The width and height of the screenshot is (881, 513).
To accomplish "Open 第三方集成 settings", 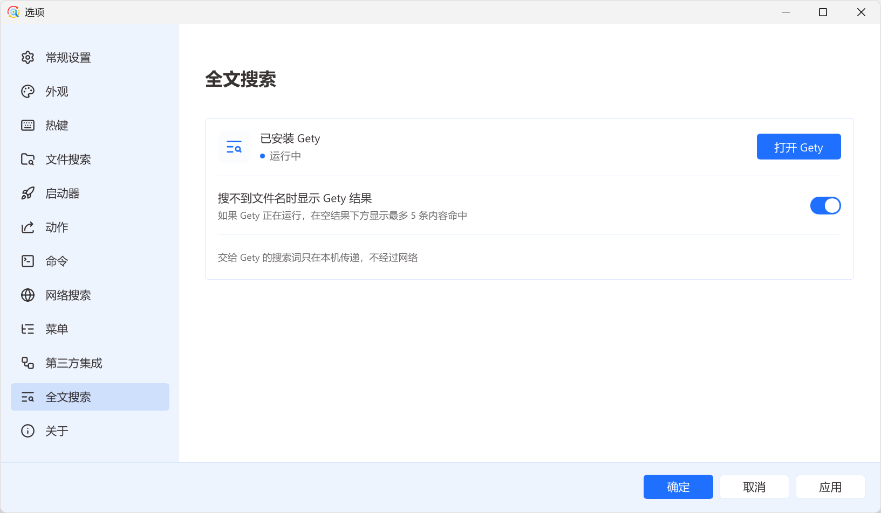I will coord(90,363).
